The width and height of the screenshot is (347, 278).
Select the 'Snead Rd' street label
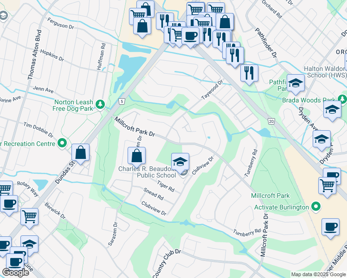(154, 194)
